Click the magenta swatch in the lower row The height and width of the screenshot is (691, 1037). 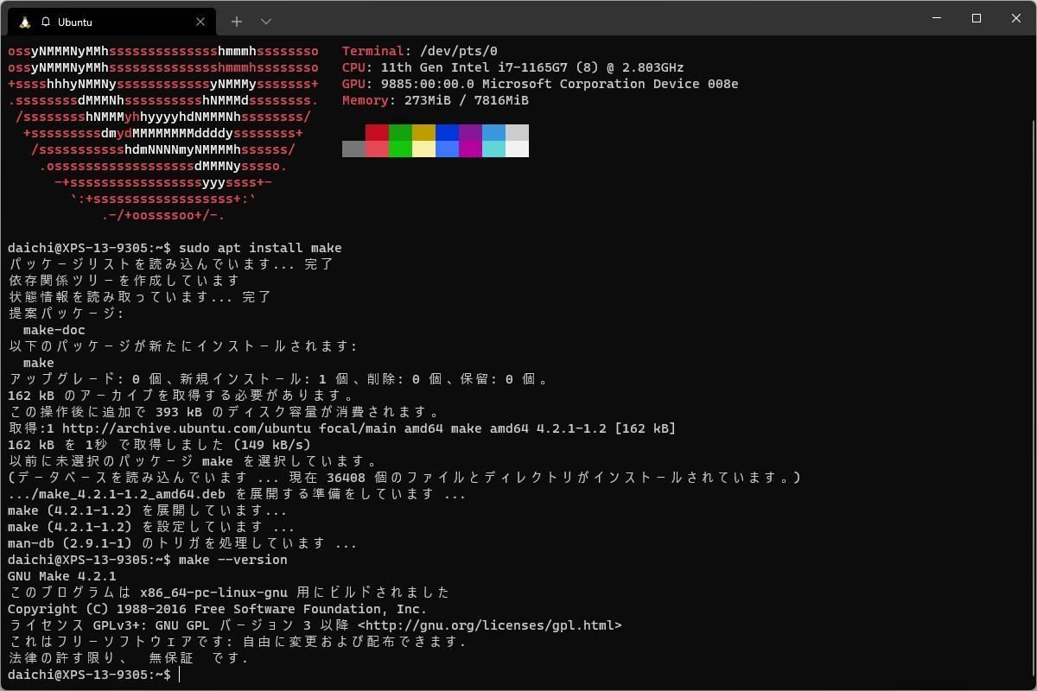click(x=470, y=149)
